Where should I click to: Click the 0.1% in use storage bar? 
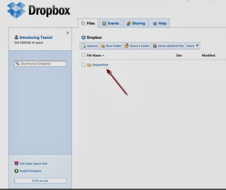40,180
